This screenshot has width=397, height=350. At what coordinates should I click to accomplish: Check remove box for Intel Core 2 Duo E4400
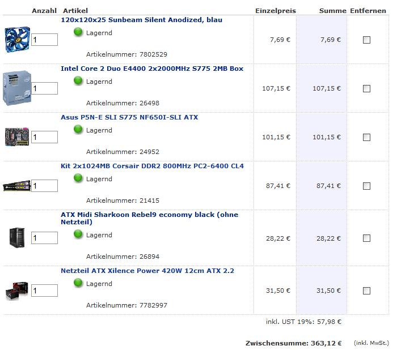click(x=366, y=88)
